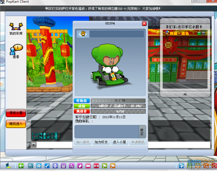Click the green back arrow toolbar icon
Screen dimensions: 217x171
tap(21, 166)
